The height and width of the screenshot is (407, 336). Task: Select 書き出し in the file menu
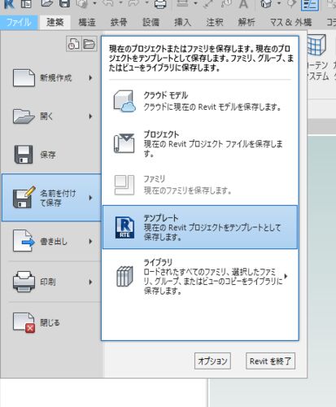[51, 241]
